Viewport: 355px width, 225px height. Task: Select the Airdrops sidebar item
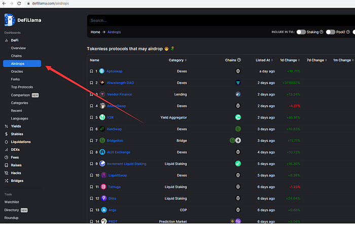(22, 63)
